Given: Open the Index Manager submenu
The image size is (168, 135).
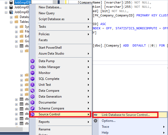Looking at the screenshot, I should [61, 67].
